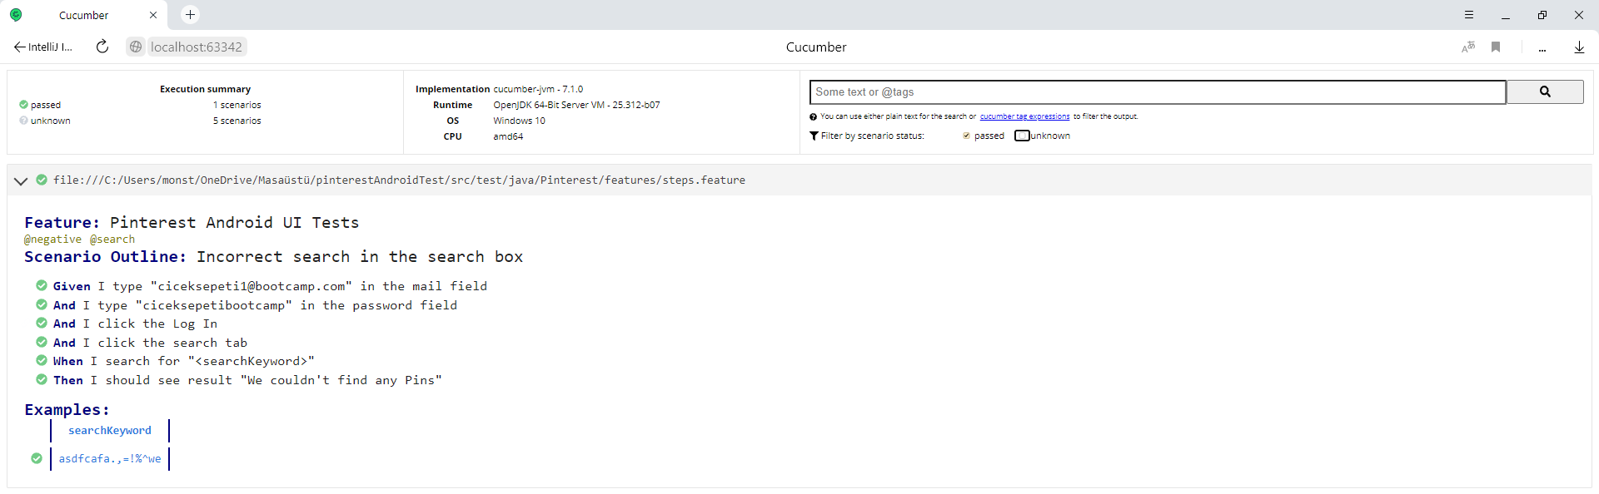1599x494 pixels.
Task: Collapse the steps.feature file section
Action: tap(21, 180)
